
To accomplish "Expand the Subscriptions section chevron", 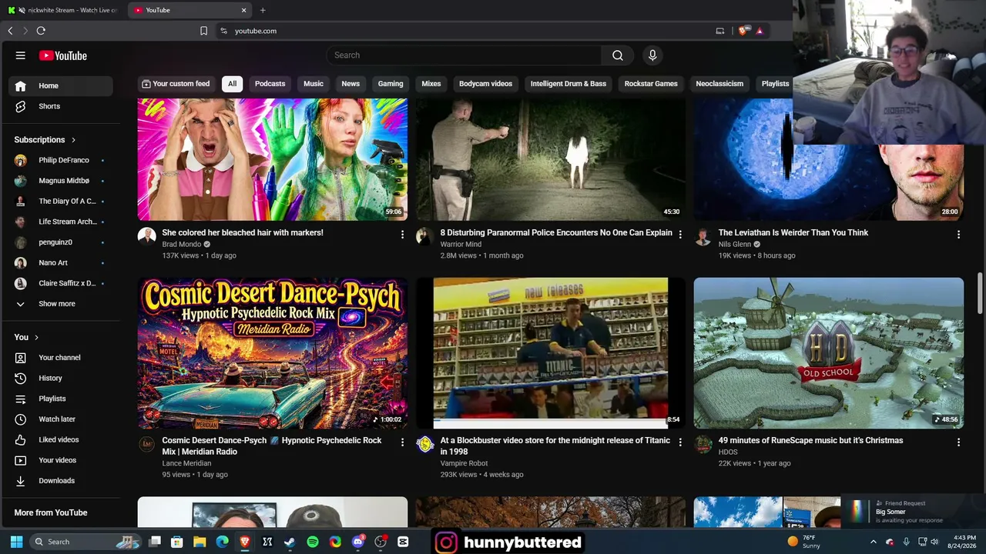I will pyautogui.click(x=73, y=140).
